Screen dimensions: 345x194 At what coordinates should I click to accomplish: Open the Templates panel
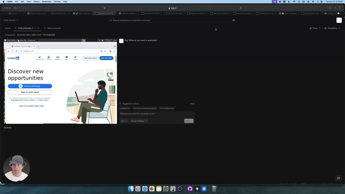tap(332, 28)
